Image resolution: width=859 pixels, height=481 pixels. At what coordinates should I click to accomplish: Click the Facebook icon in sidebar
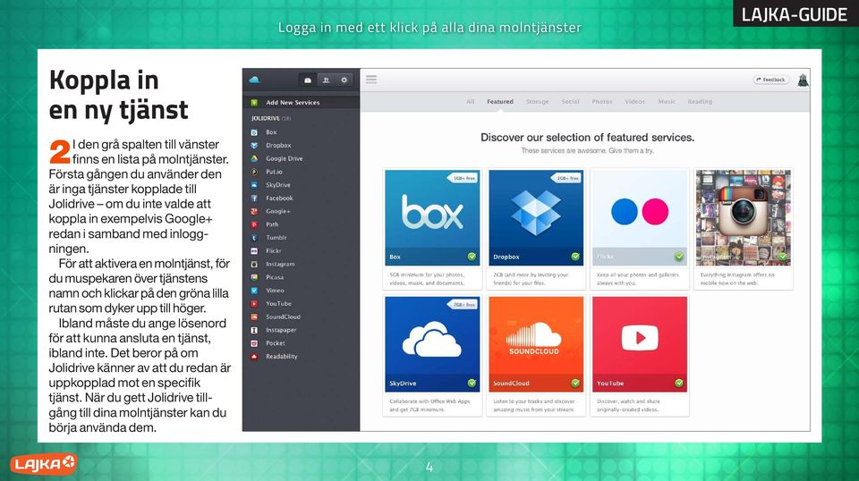[x=254, y=198]
